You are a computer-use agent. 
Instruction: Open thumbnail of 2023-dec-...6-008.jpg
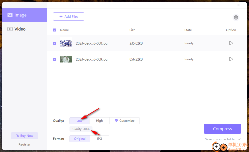coord(66,43)
